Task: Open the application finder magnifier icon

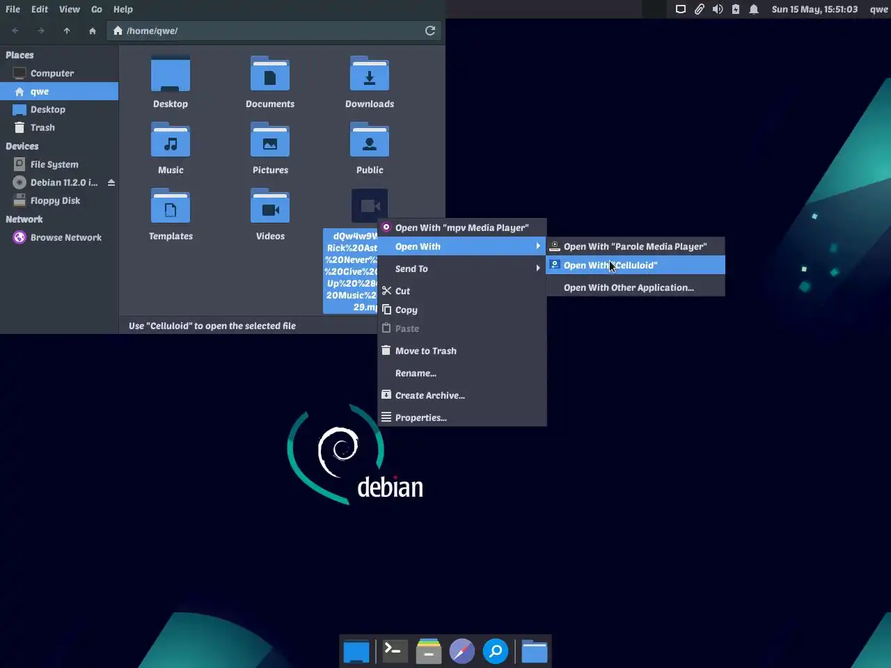Action: click(x=496, y=651)
